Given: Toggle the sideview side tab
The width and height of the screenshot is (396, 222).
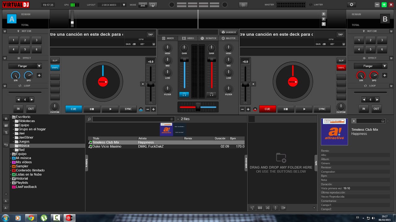Looking at the screenshot, I should pos(246,162).
